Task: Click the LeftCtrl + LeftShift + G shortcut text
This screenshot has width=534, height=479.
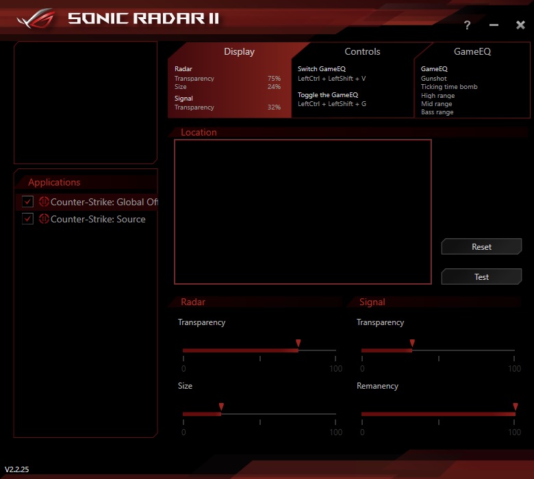Action: [x=332, y=104]
